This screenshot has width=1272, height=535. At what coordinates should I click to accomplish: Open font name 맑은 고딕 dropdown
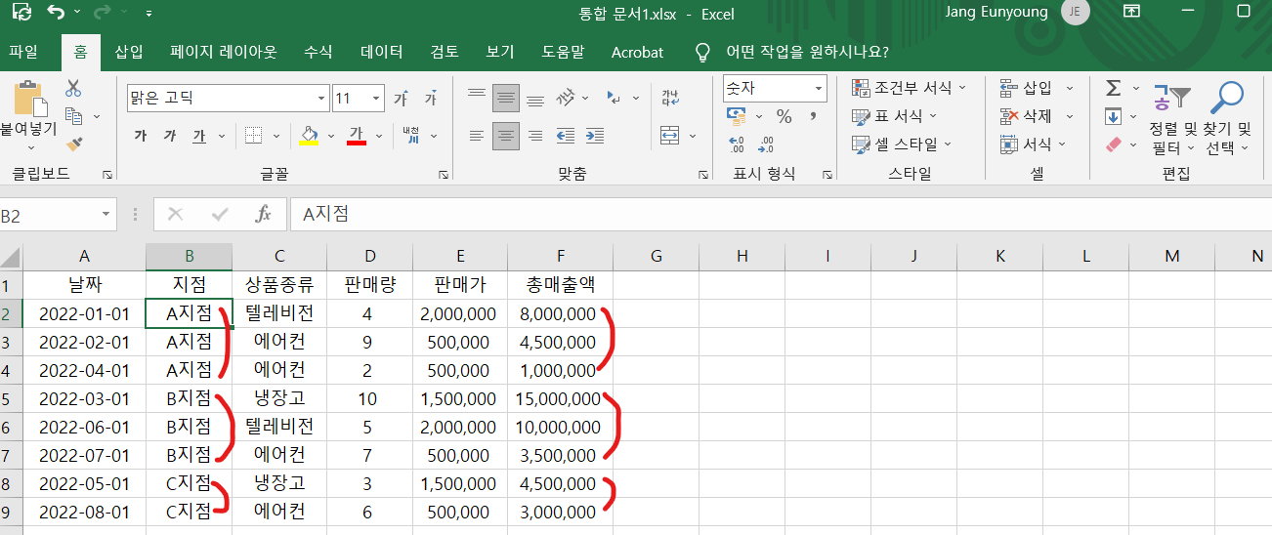(x=322, y=99)
